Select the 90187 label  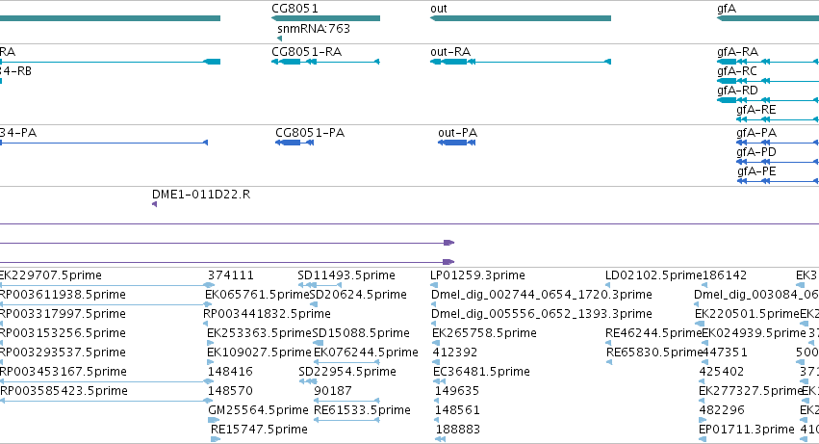coord(333,392)
